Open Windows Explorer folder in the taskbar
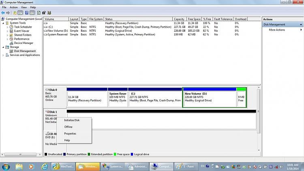This screenshot has height=171, width=304. 19,167
